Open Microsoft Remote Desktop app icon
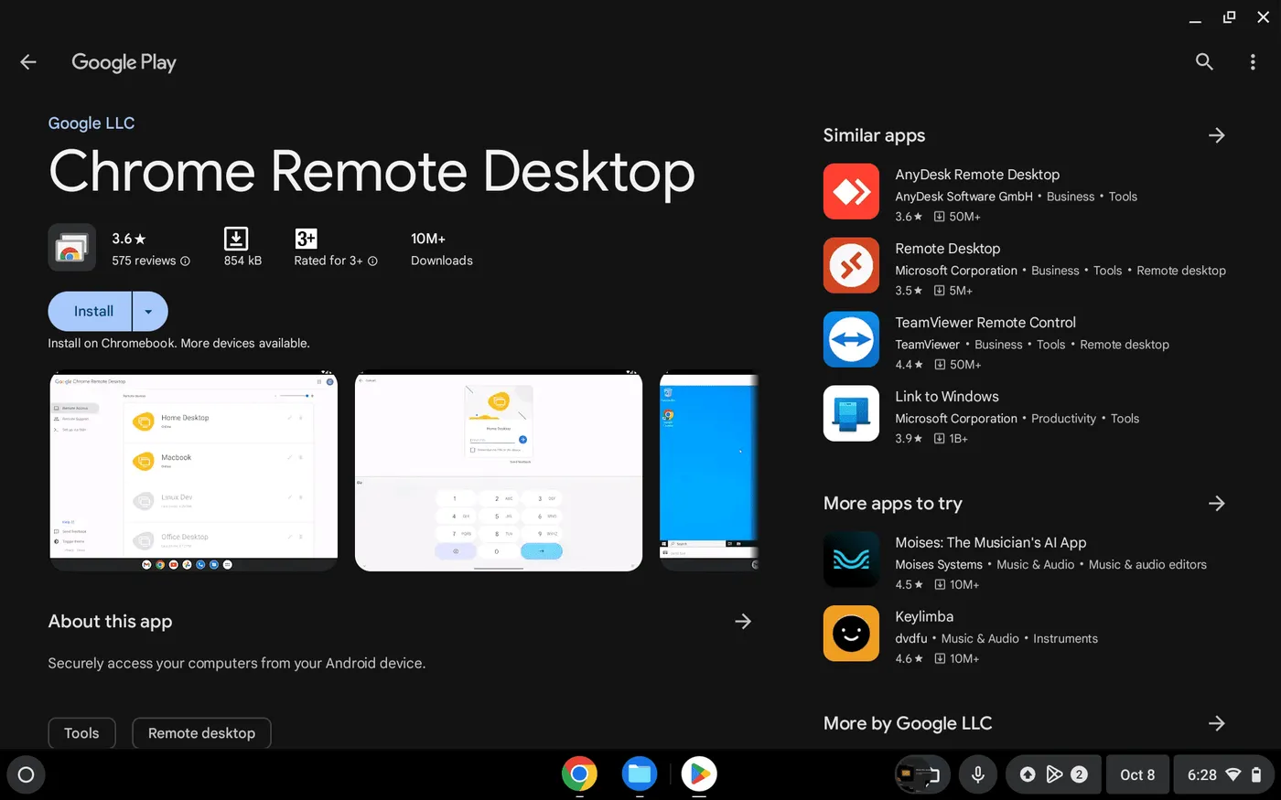Image resolution: width=1281 pixels, height=800 pixels. pos(851,265)
